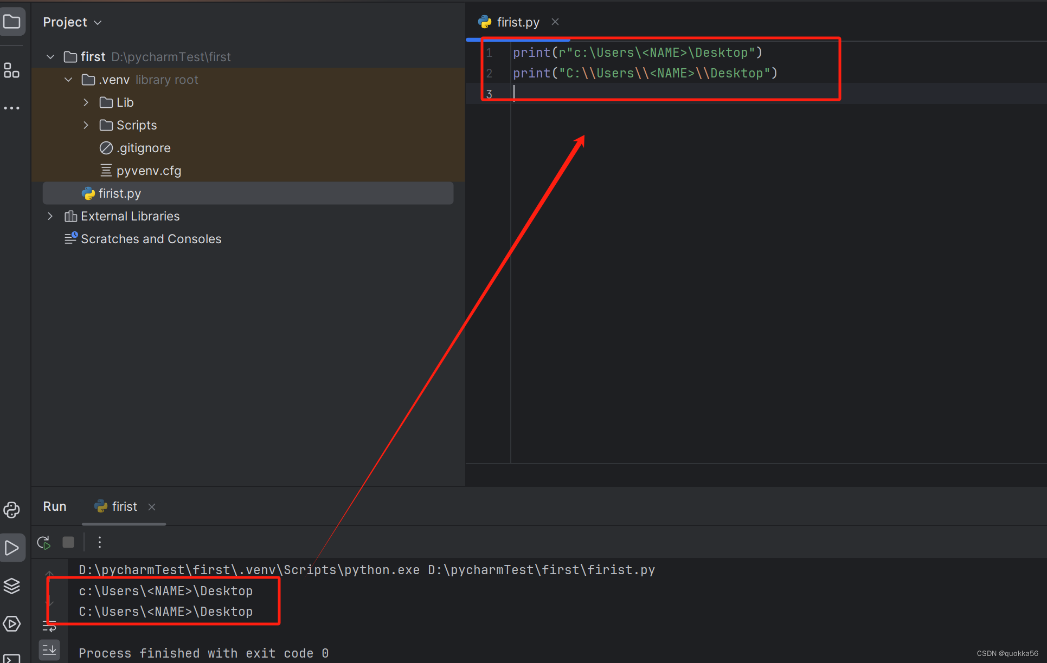
Task: Toggle soft-wrap in the run console
Action: (49, 627)
